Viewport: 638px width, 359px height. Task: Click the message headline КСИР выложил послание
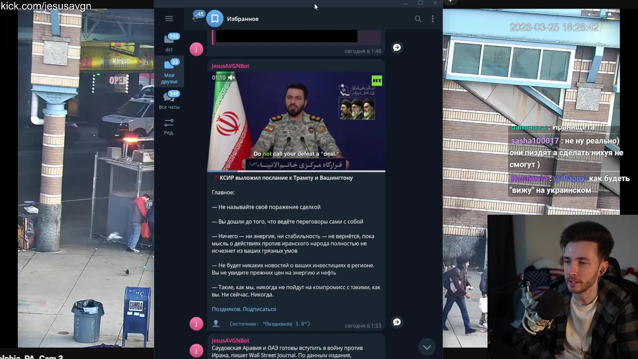pos(286,178)
